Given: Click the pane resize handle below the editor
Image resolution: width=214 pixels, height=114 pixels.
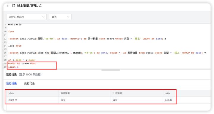Looking at the screenshot, I should coord(111,70).
